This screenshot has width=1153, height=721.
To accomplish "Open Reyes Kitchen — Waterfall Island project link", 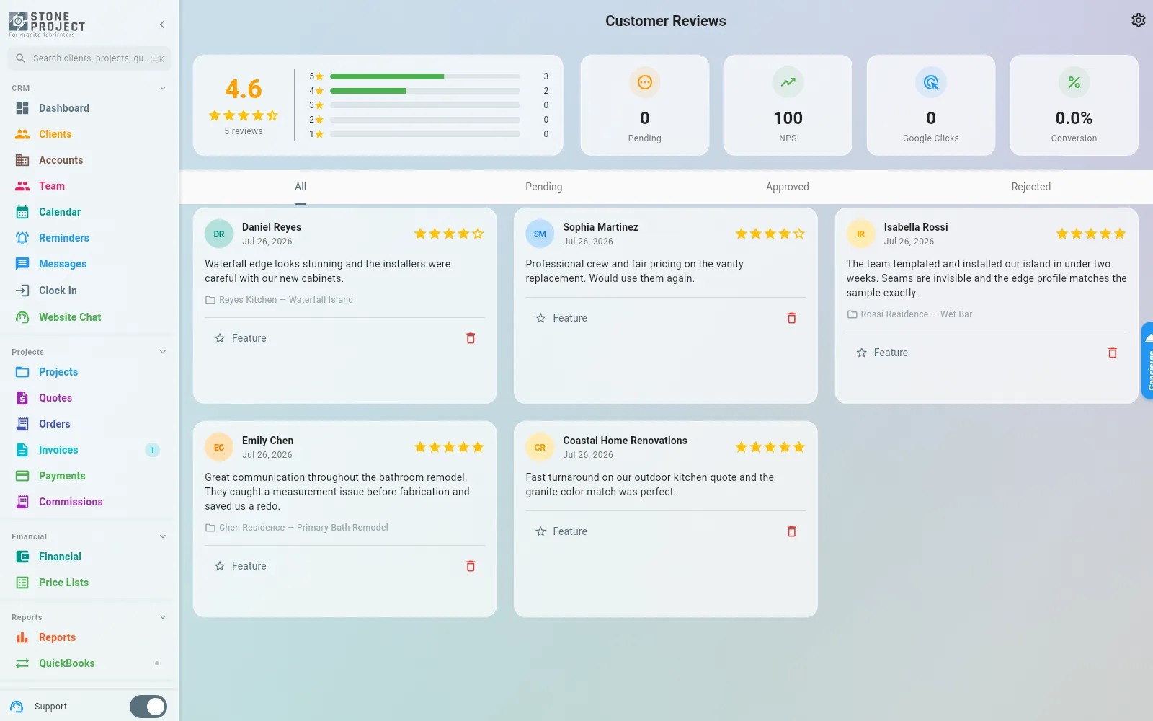I will 280,300.
